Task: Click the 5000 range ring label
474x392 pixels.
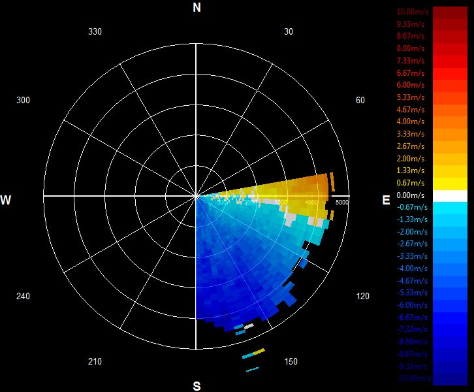Action: click(x=342, y=203)
